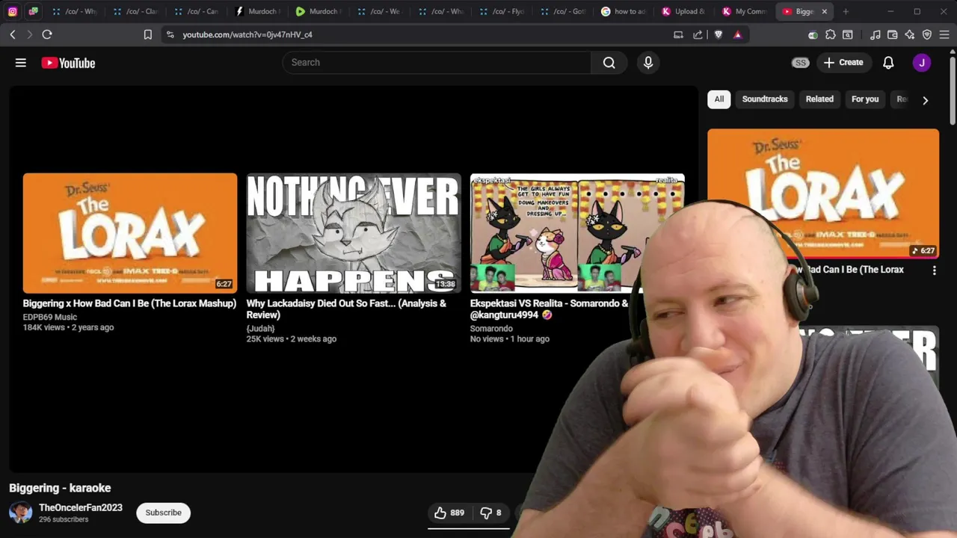Open Leo AI sparkle icon
The image size is (957, 538).
910,34
